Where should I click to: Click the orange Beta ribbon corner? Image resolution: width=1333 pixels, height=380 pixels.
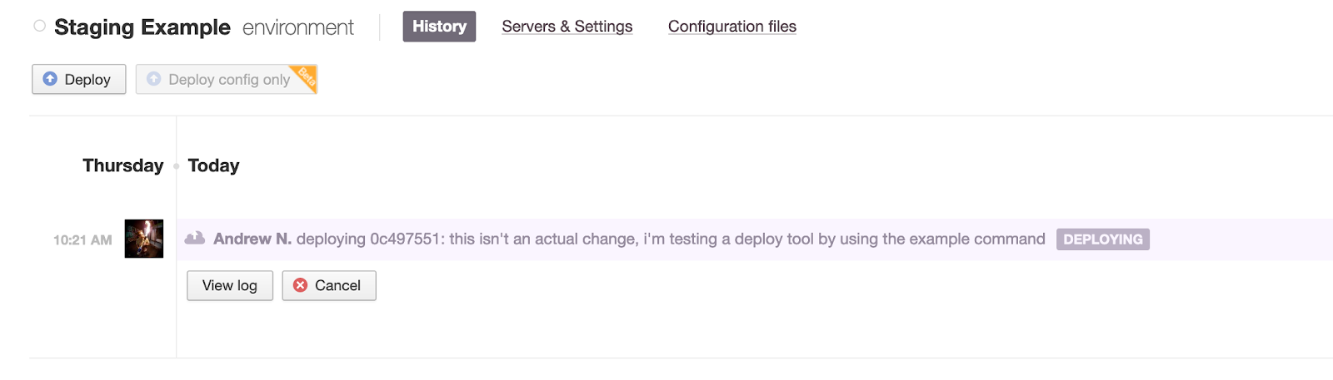(x=307, y=76)
